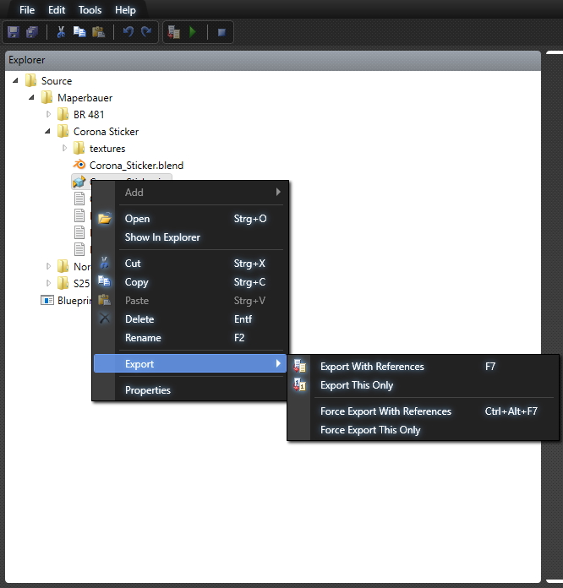Click the Paste clipboard toolbar icon
This screenshot has width=563, height=588.
(x=98, y=32)
